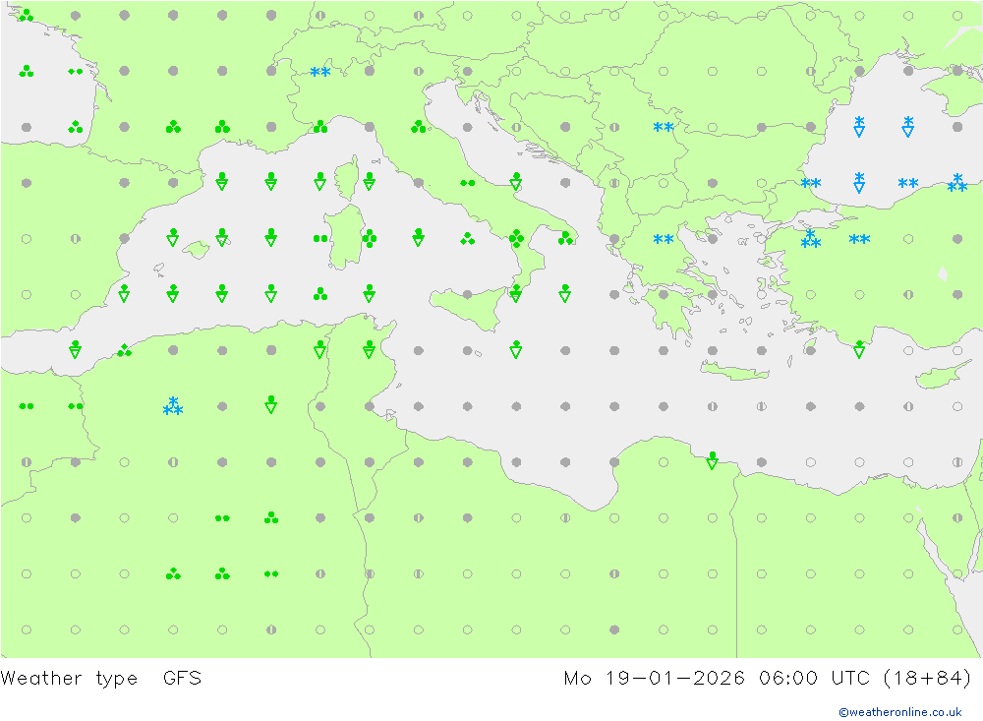Click the heavy rain symbol beside Sardinia's east coast

pos(370,238)
